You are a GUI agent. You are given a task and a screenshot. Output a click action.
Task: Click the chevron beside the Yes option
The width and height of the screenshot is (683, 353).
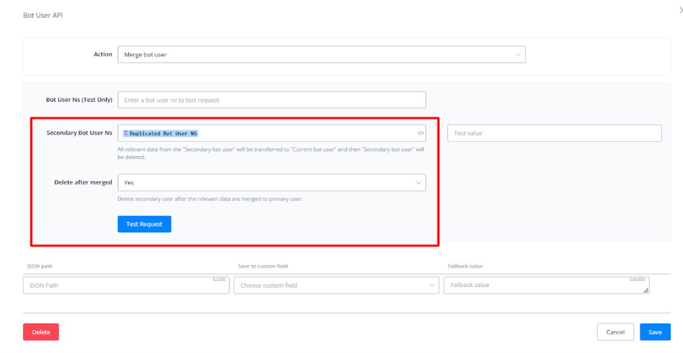[x=418, y=182]
